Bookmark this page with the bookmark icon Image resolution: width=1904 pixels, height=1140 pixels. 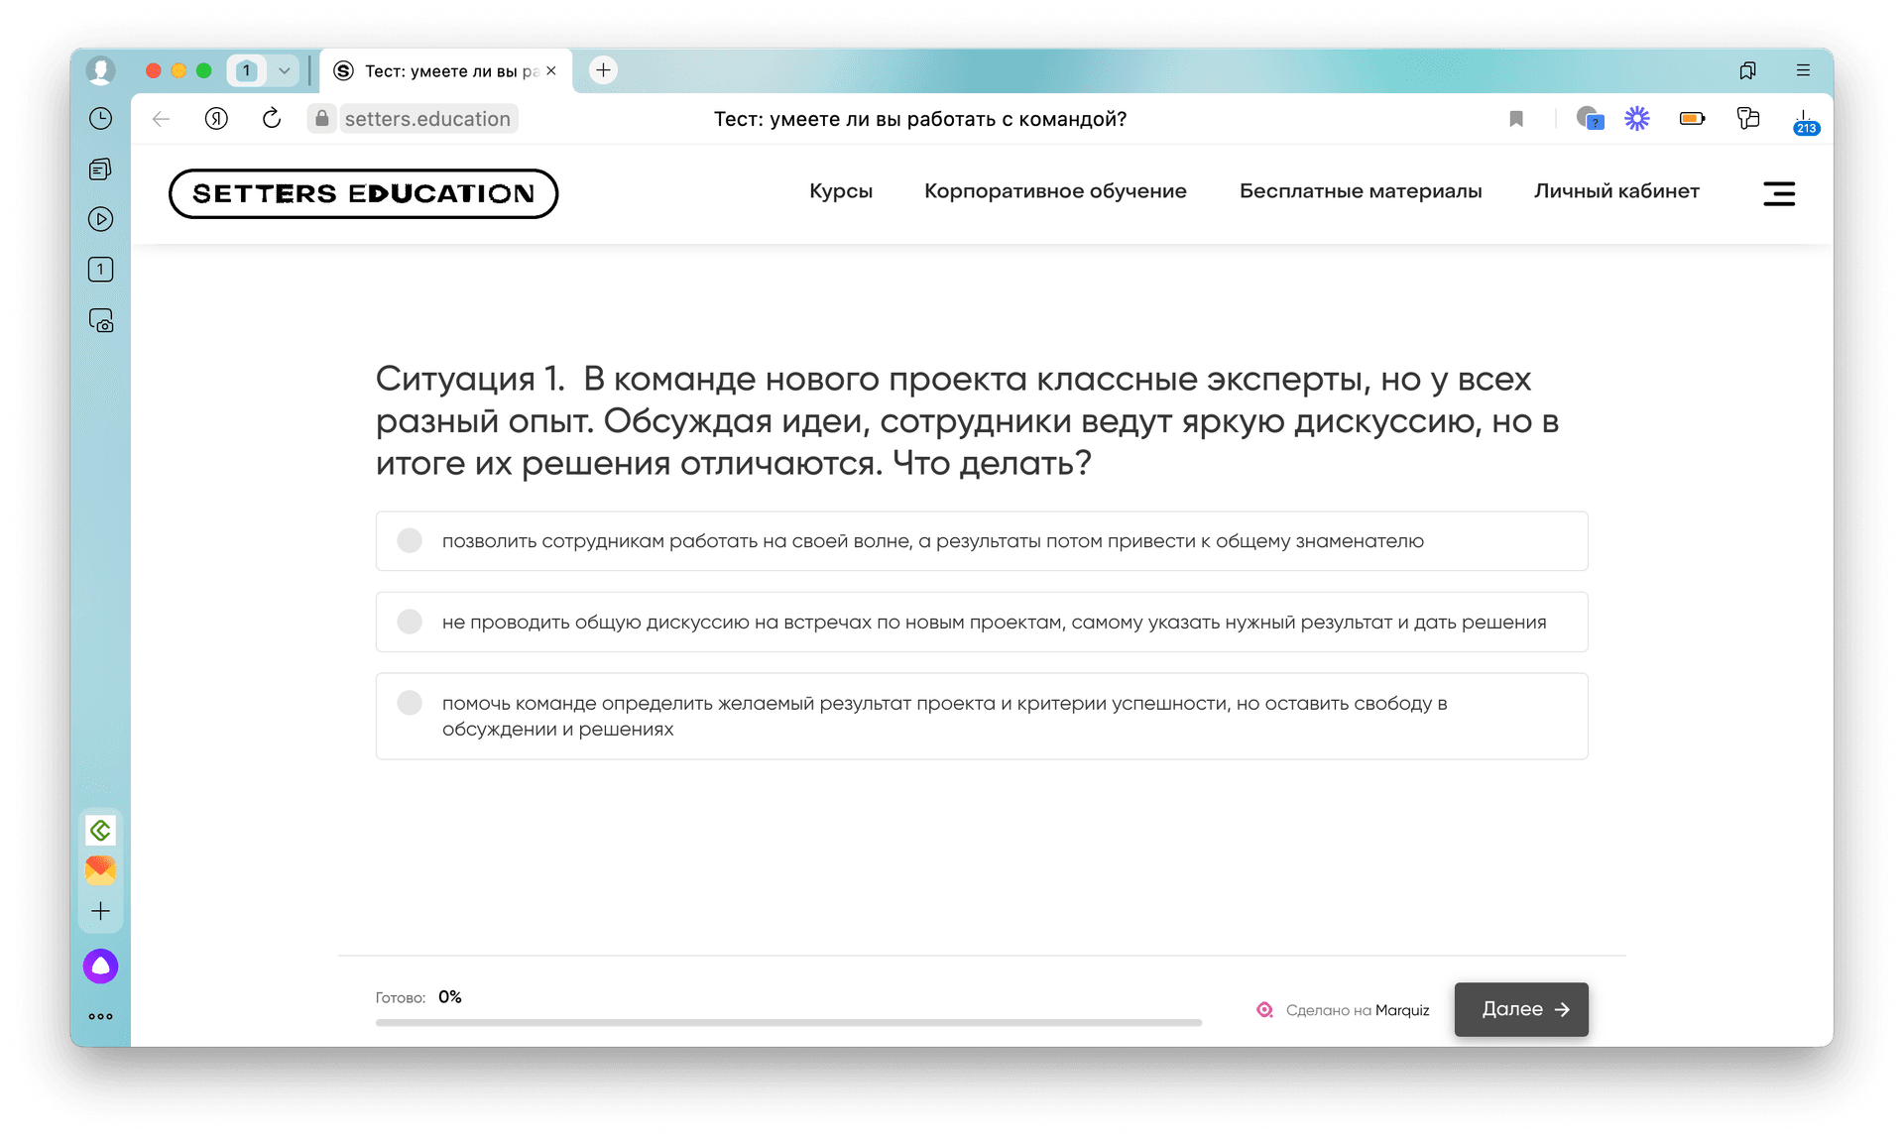pyautogui.click(x=1515, y=119)
